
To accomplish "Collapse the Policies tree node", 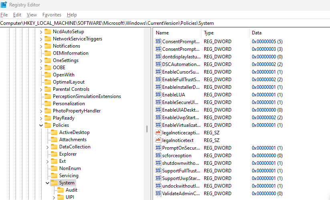I will (x=41, y=125).
